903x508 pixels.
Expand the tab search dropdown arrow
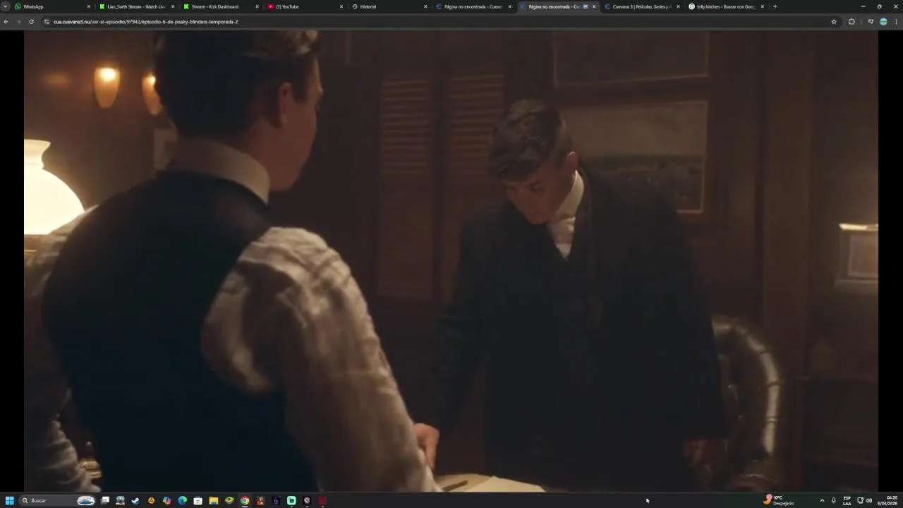click(x=6, y=6)
